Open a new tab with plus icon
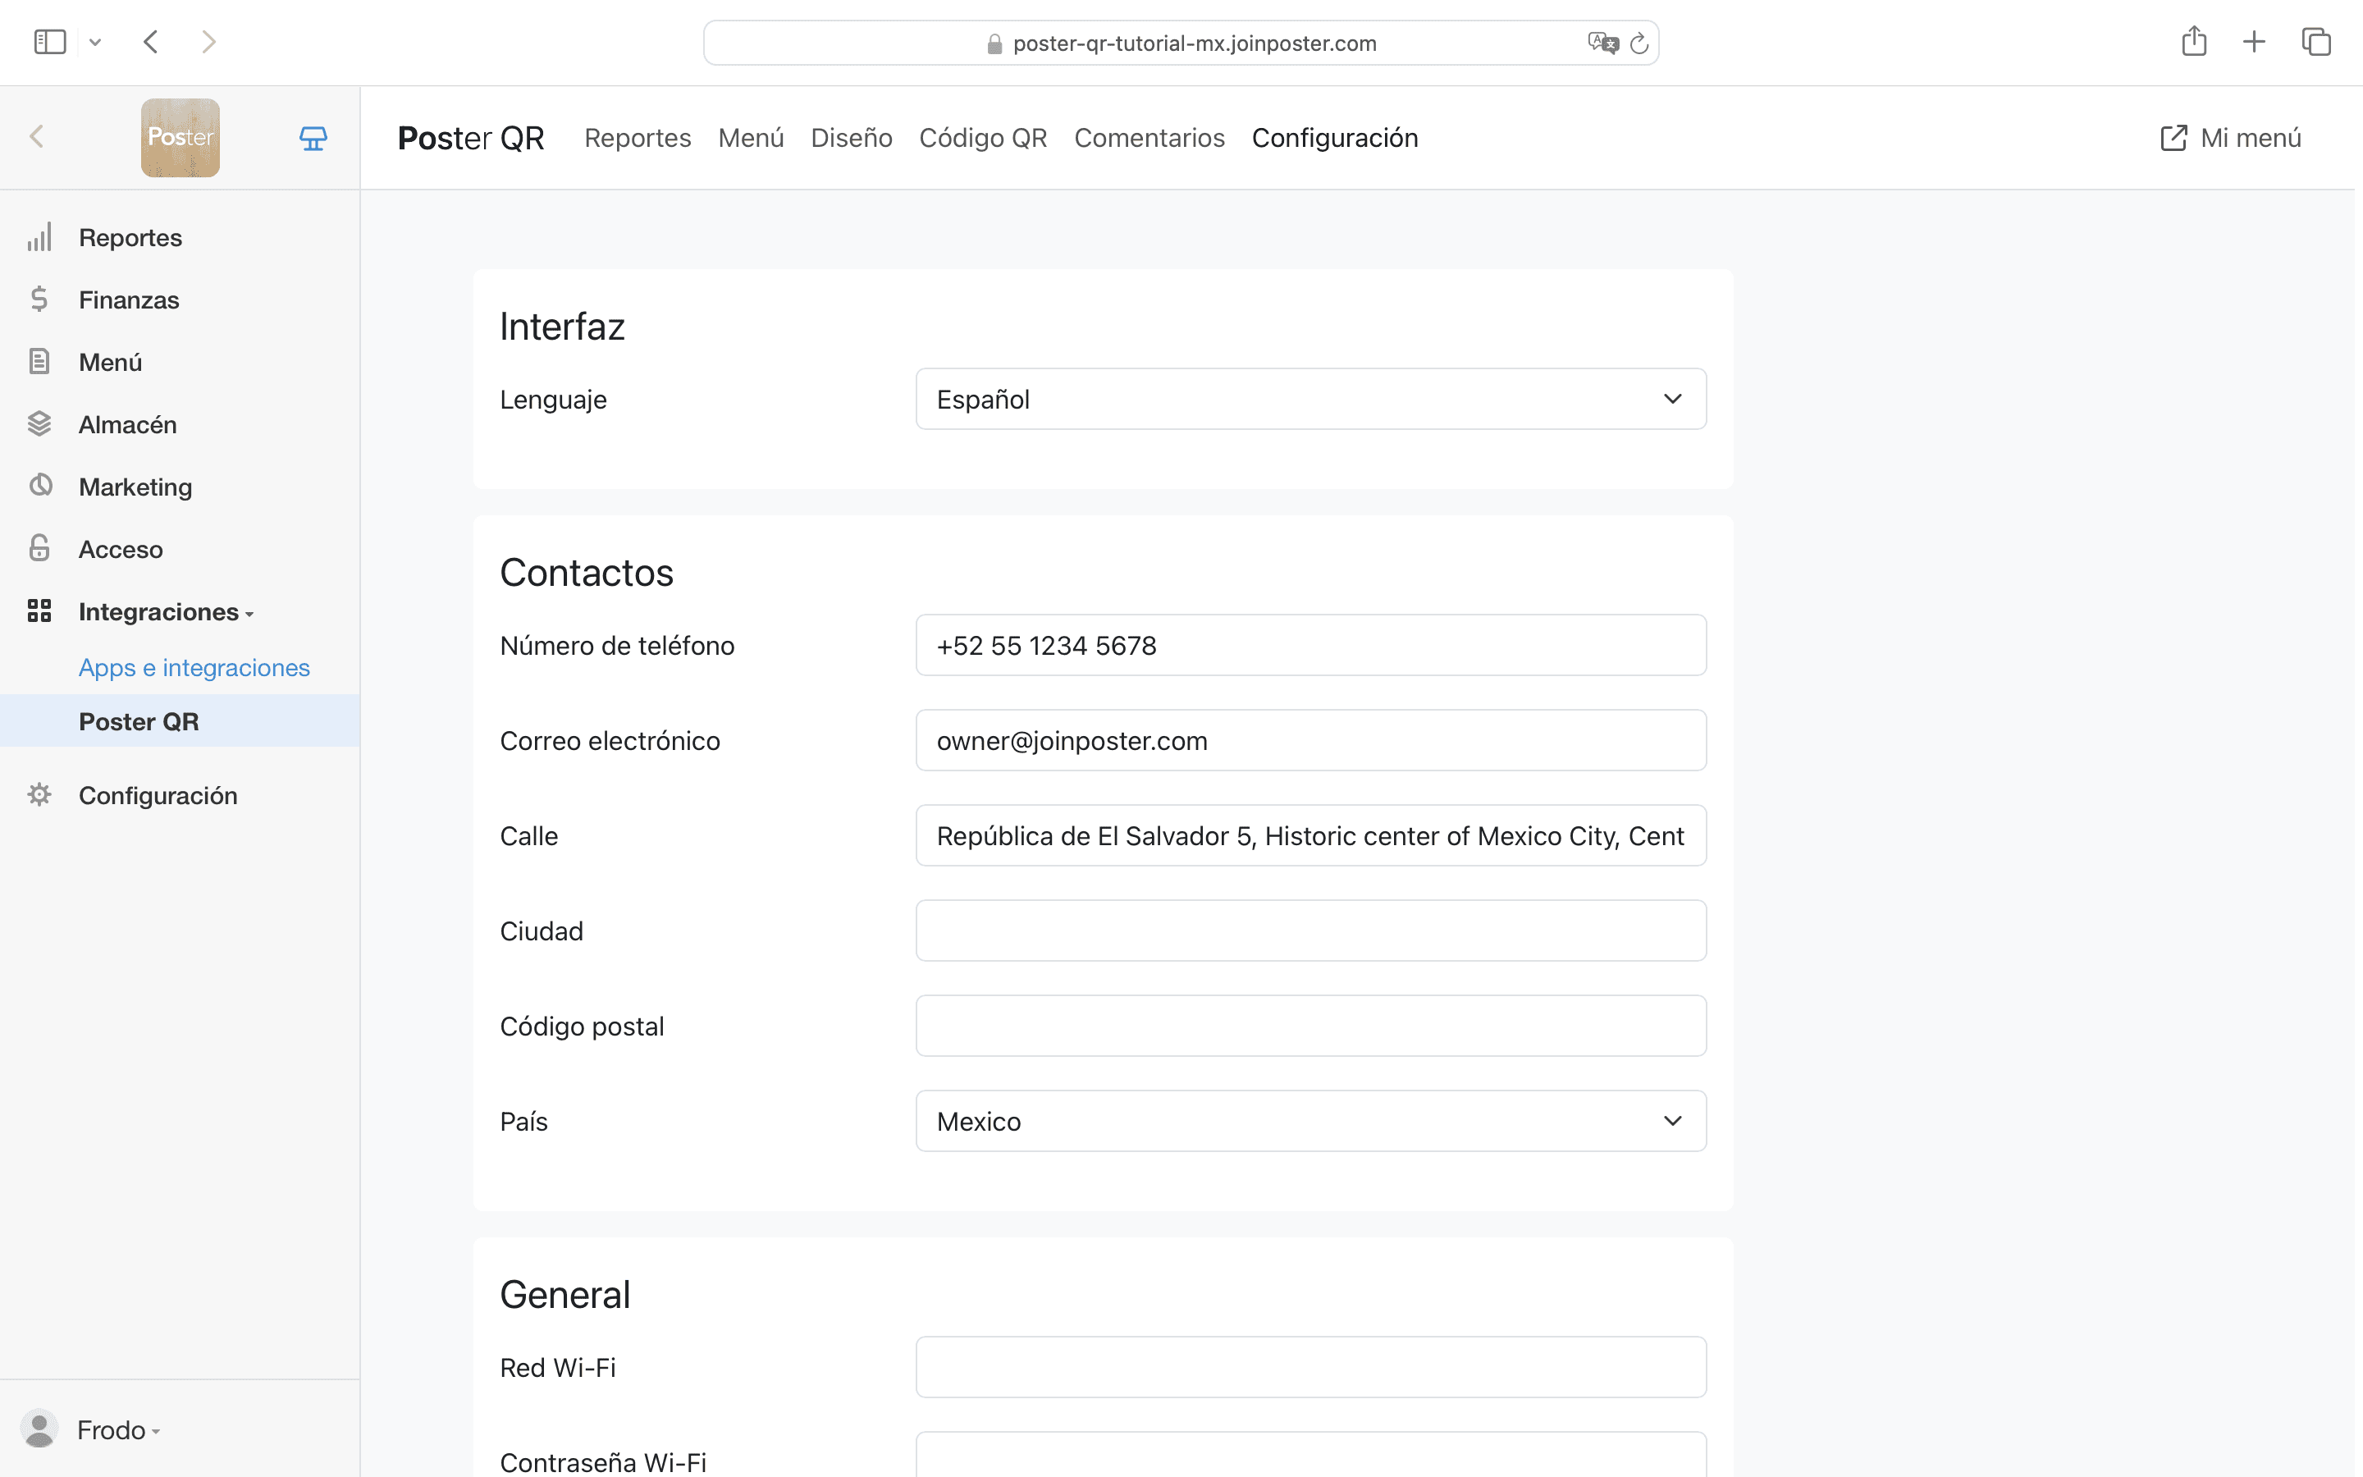Viewport: 2363px width, 1477px height. click(x=2254, y=42)
